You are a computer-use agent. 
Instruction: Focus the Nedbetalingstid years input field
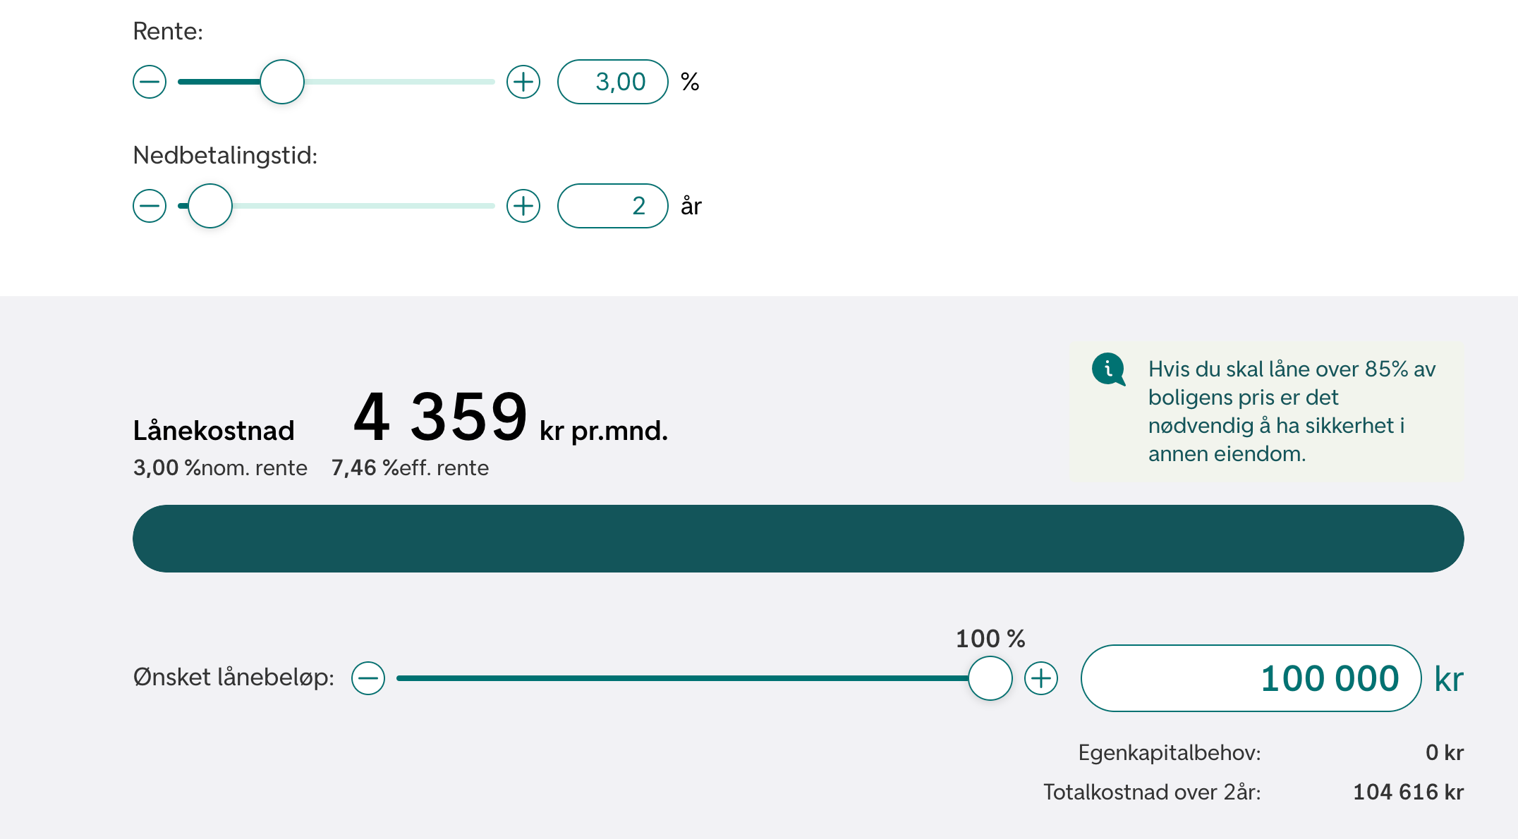[x=613, y=206]
